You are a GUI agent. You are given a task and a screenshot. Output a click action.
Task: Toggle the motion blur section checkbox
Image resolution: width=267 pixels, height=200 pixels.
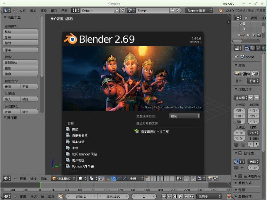pos(240,176)
